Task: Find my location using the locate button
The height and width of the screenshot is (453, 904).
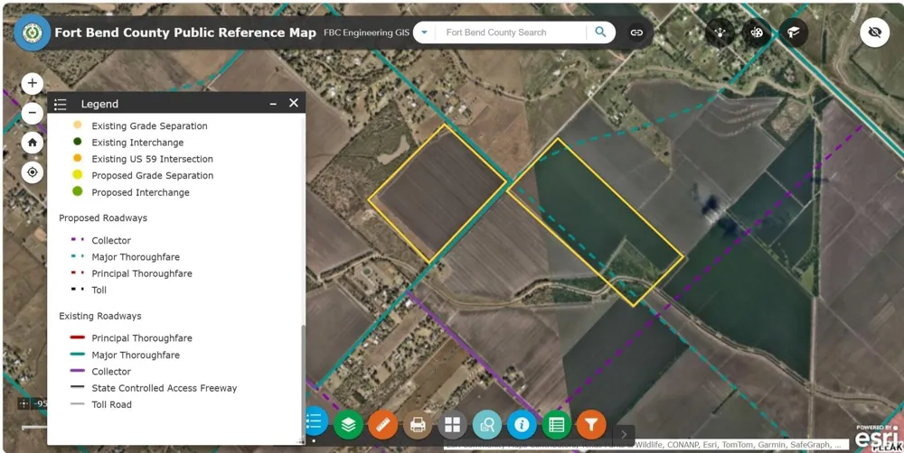Action: [x=33, y=172]
